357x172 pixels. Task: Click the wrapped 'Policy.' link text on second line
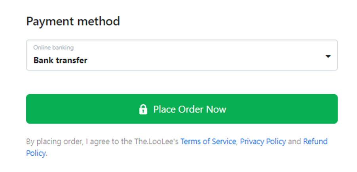[36, 153]
